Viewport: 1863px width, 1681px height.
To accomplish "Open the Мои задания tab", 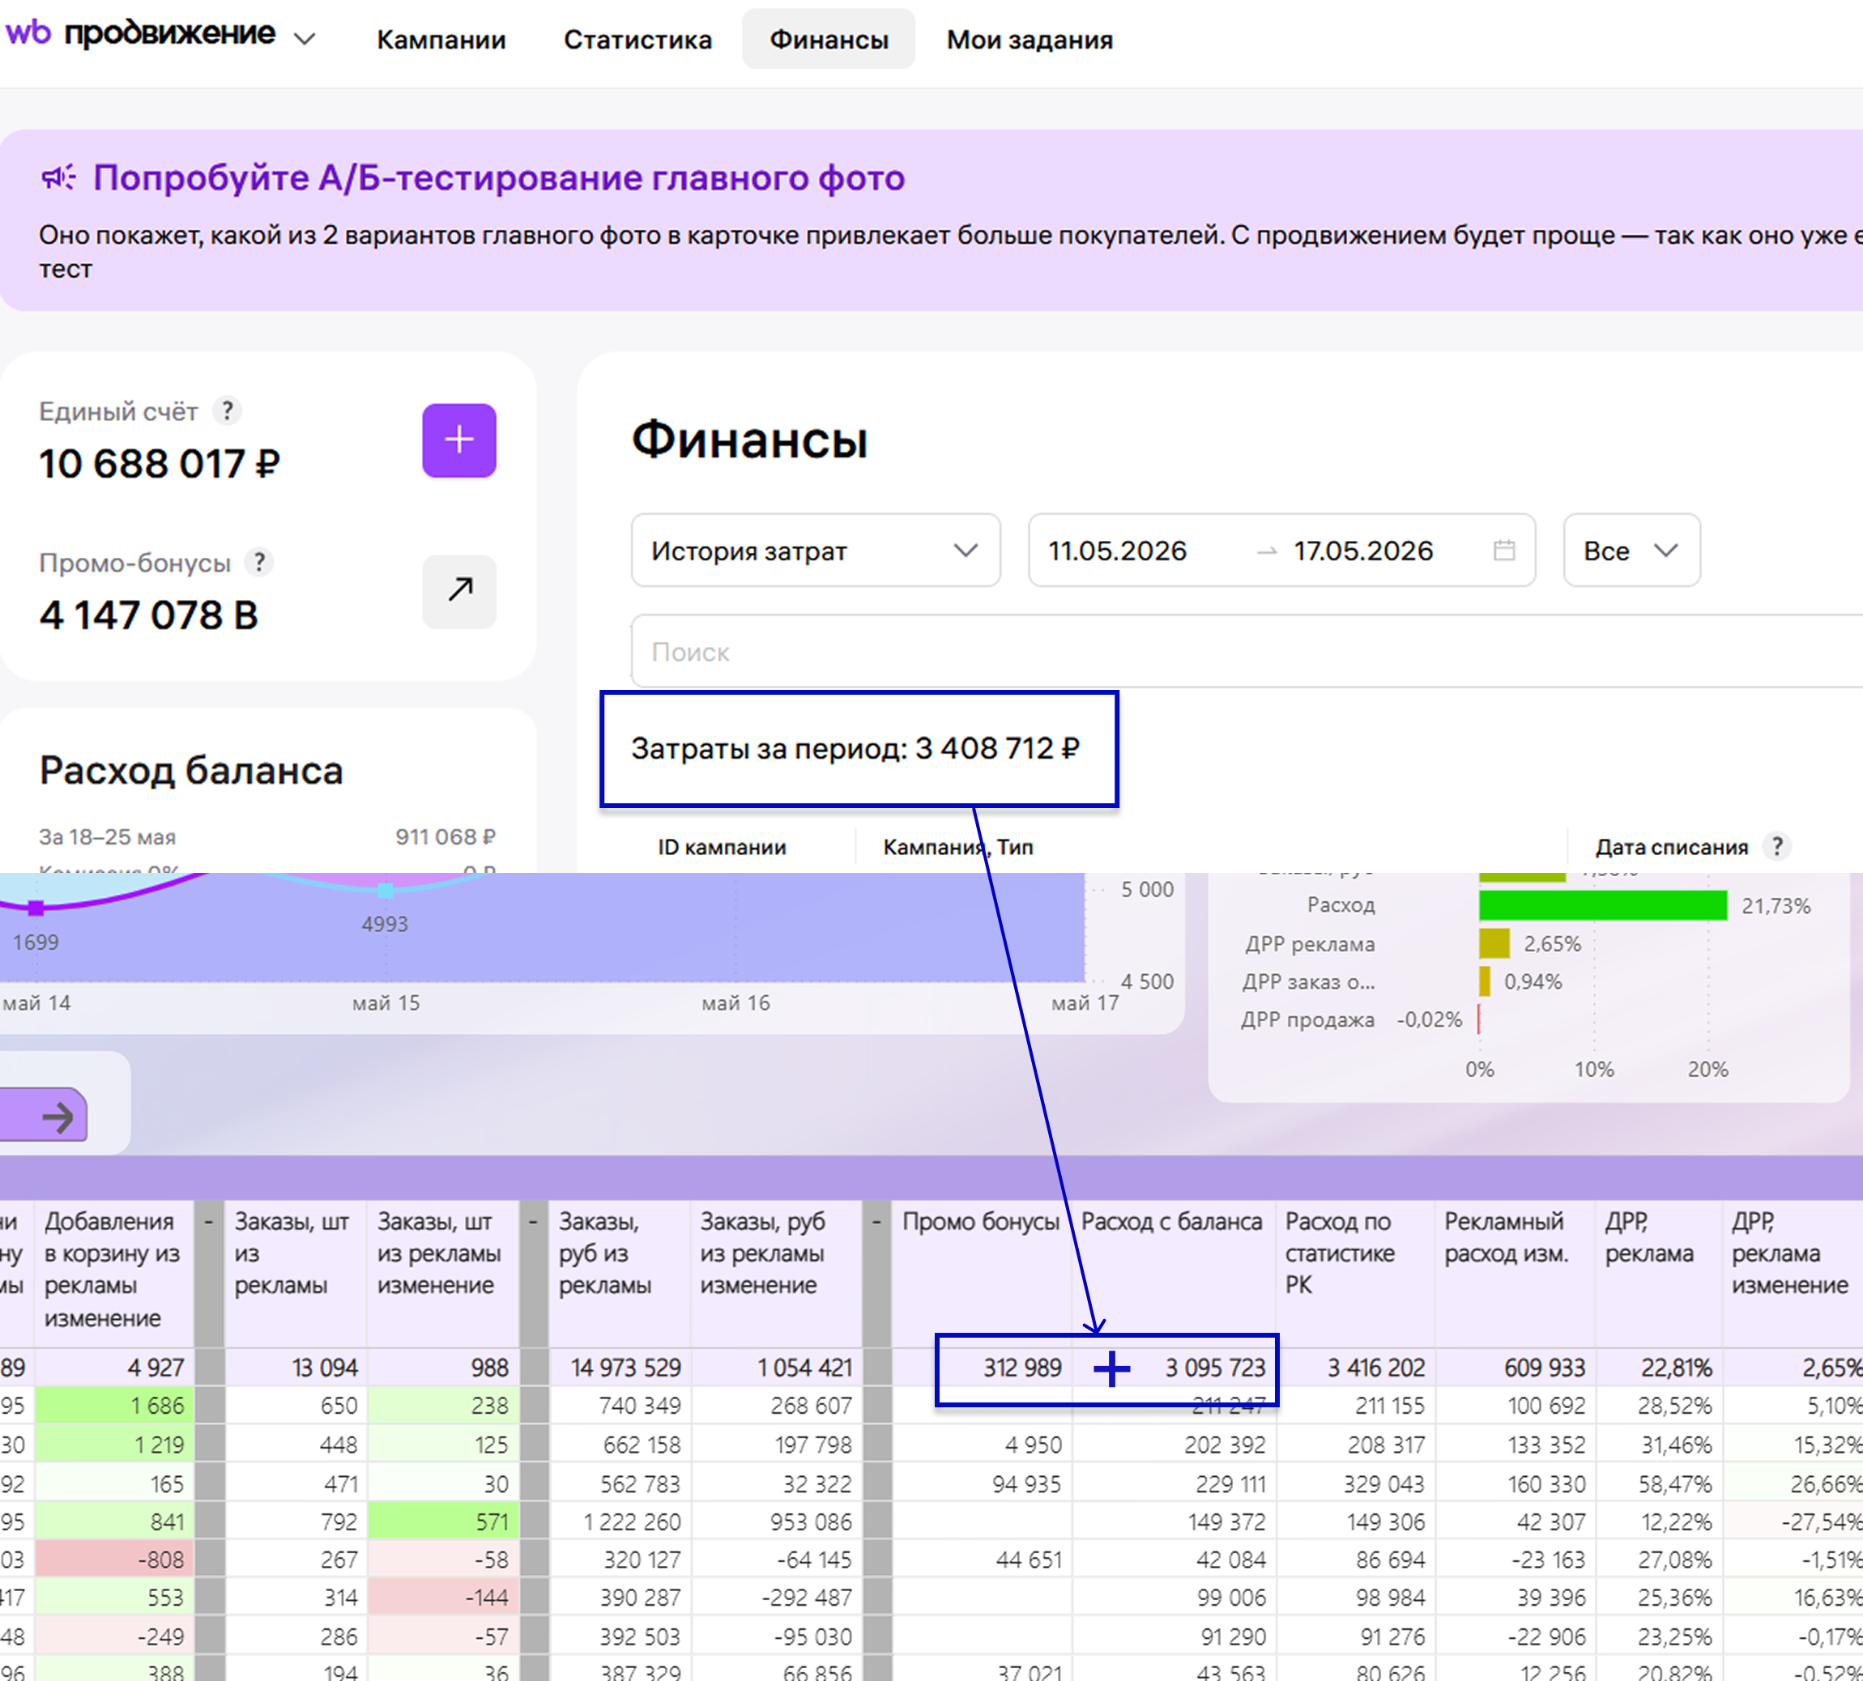I will tap(1030, 40).
